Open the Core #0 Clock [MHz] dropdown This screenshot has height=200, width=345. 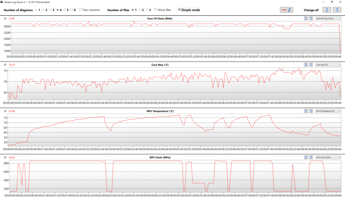pyautogui.click(x=328, y=18)
